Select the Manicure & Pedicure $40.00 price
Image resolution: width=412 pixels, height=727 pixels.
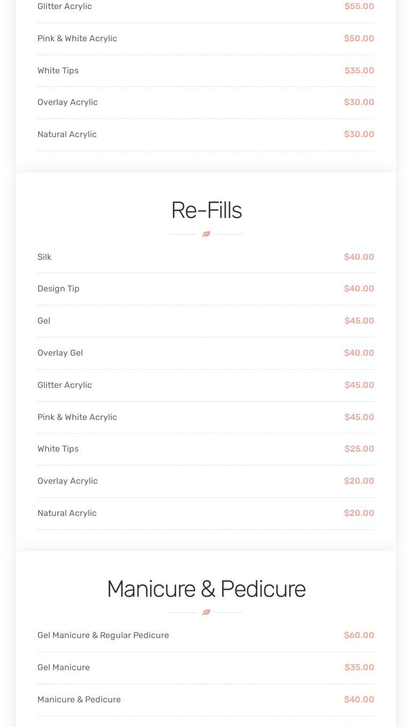(359, 700)
